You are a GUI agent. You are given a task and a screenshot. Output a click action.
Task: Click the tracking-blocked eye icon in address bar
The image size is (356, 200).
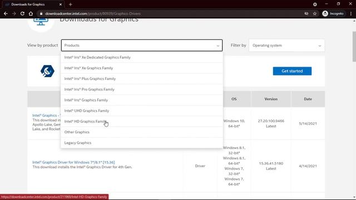pos(306,13)
